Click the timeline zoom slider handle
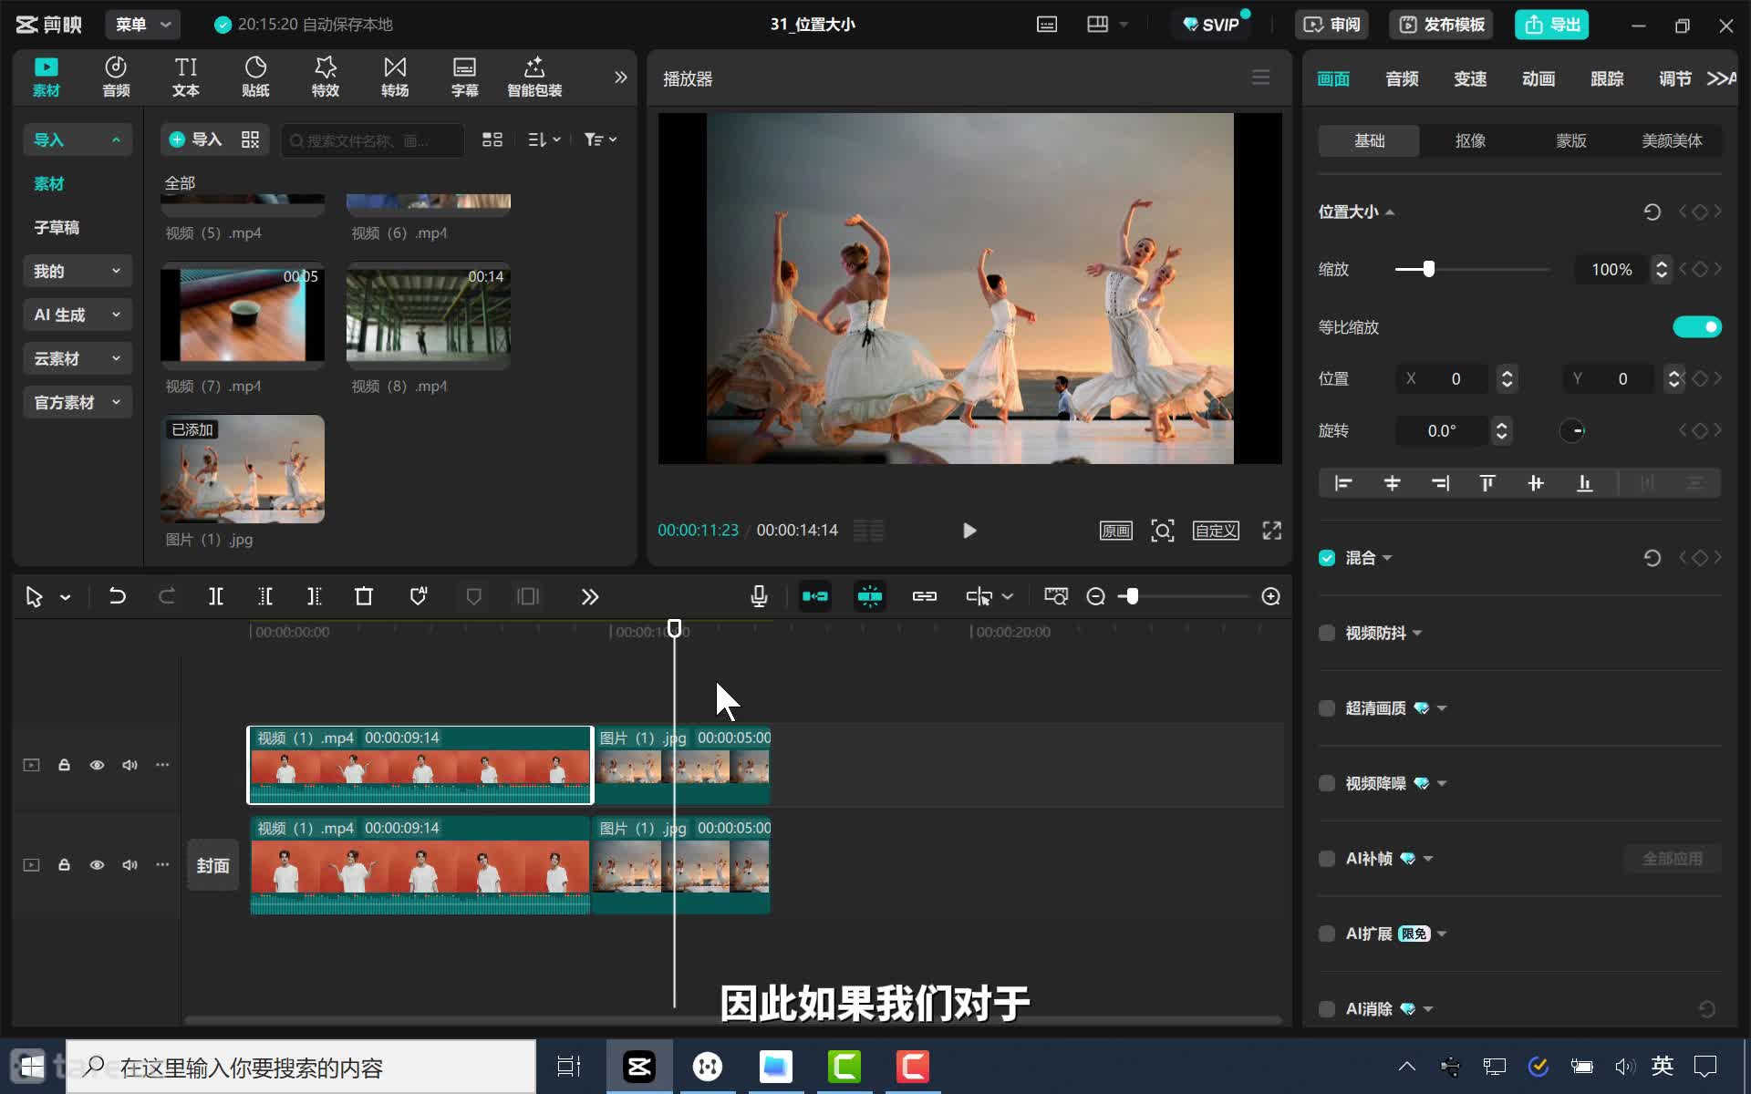Screen dimensions: 1751x1094 1132,596
